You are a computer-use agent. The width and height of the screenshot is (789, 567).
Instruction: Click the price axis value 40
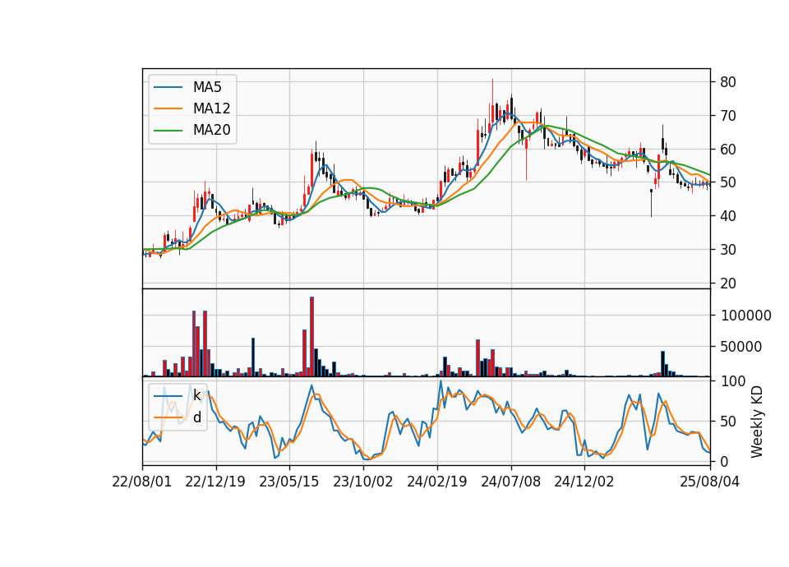(x=727, y=216)
